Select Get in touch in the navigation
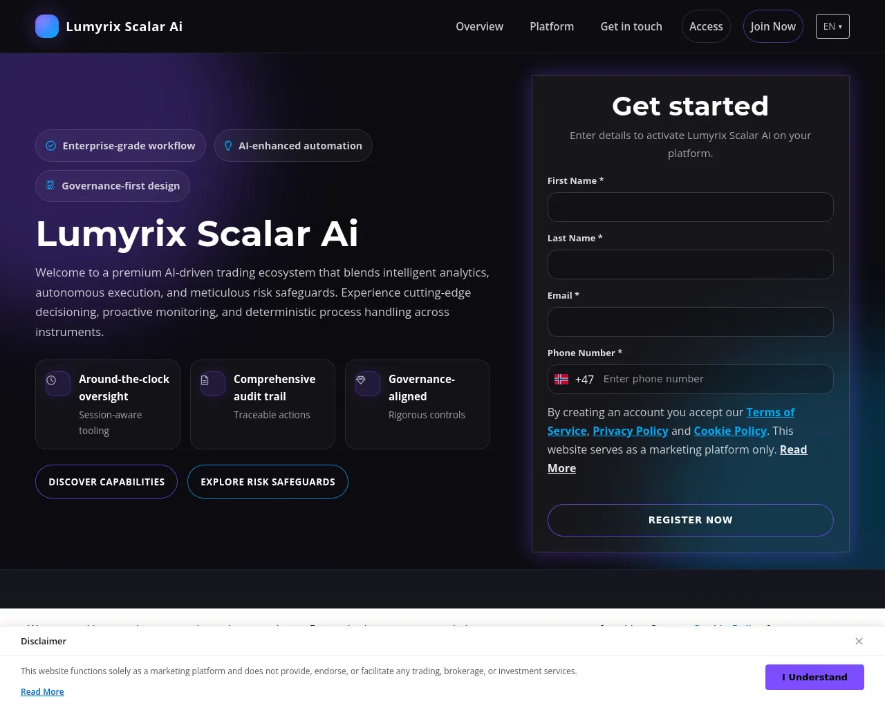 point(631,26)
